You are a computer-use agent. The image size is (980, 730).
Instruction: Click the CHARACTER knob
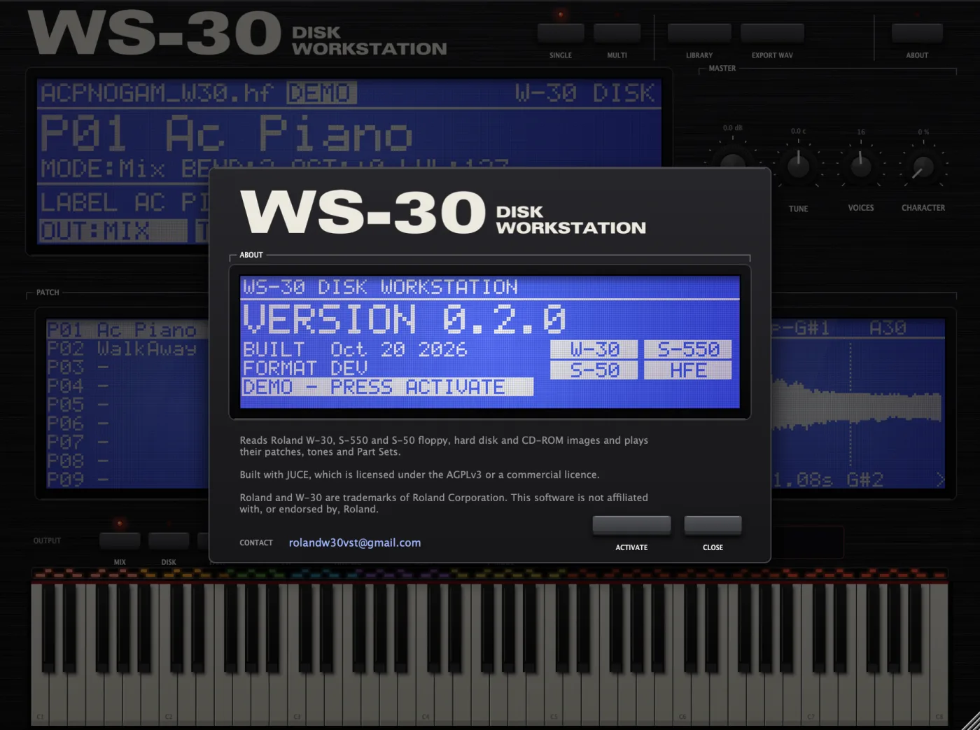pos(923,167)
